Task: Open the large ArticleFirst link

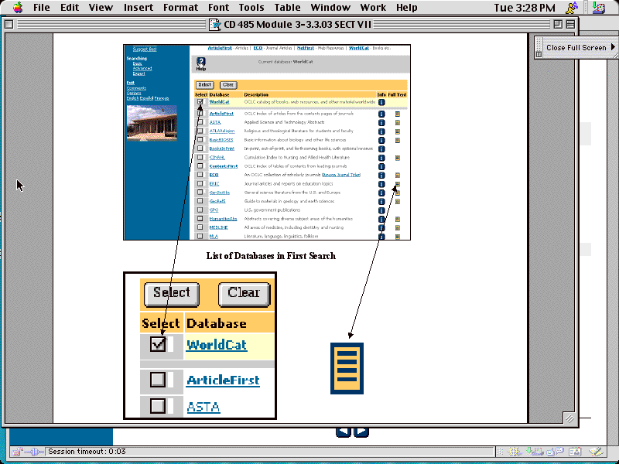Action: pos(223,380)
